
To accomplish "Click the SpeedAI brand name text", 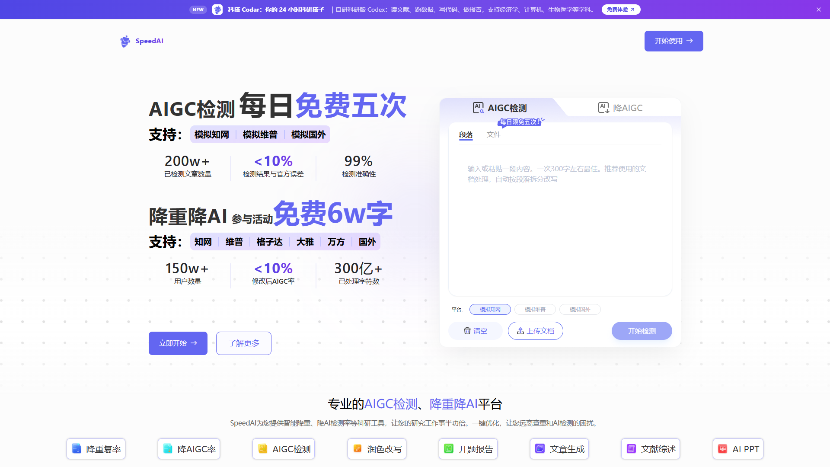I will pyautogui.click(x=150, y=41).
